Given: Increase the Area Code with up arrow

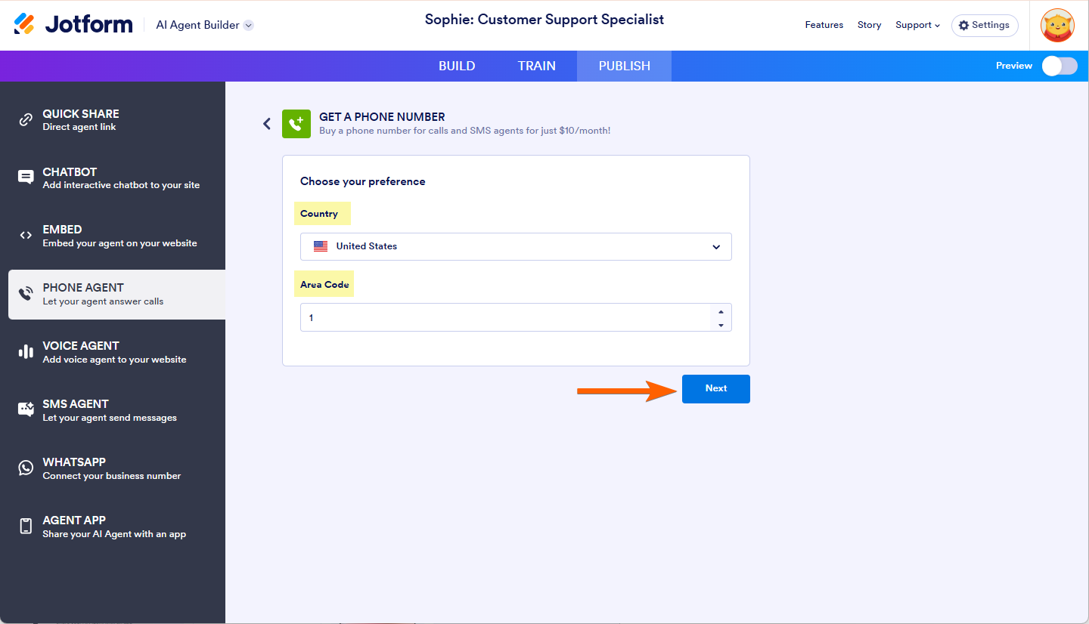Looking at the screenshot, I should tap(721, 311).
